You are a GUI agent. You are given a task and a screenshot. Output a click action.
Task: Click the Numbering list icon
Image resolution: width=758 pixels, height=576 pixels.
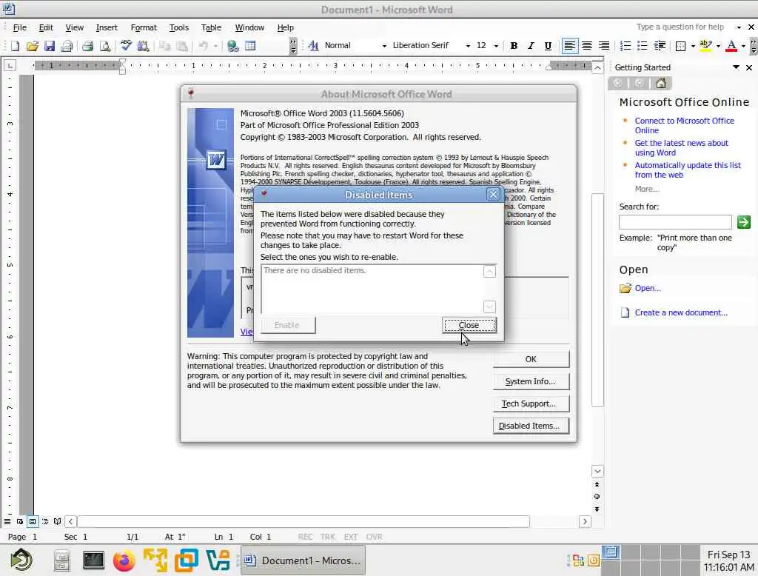[x=625, y=45]
